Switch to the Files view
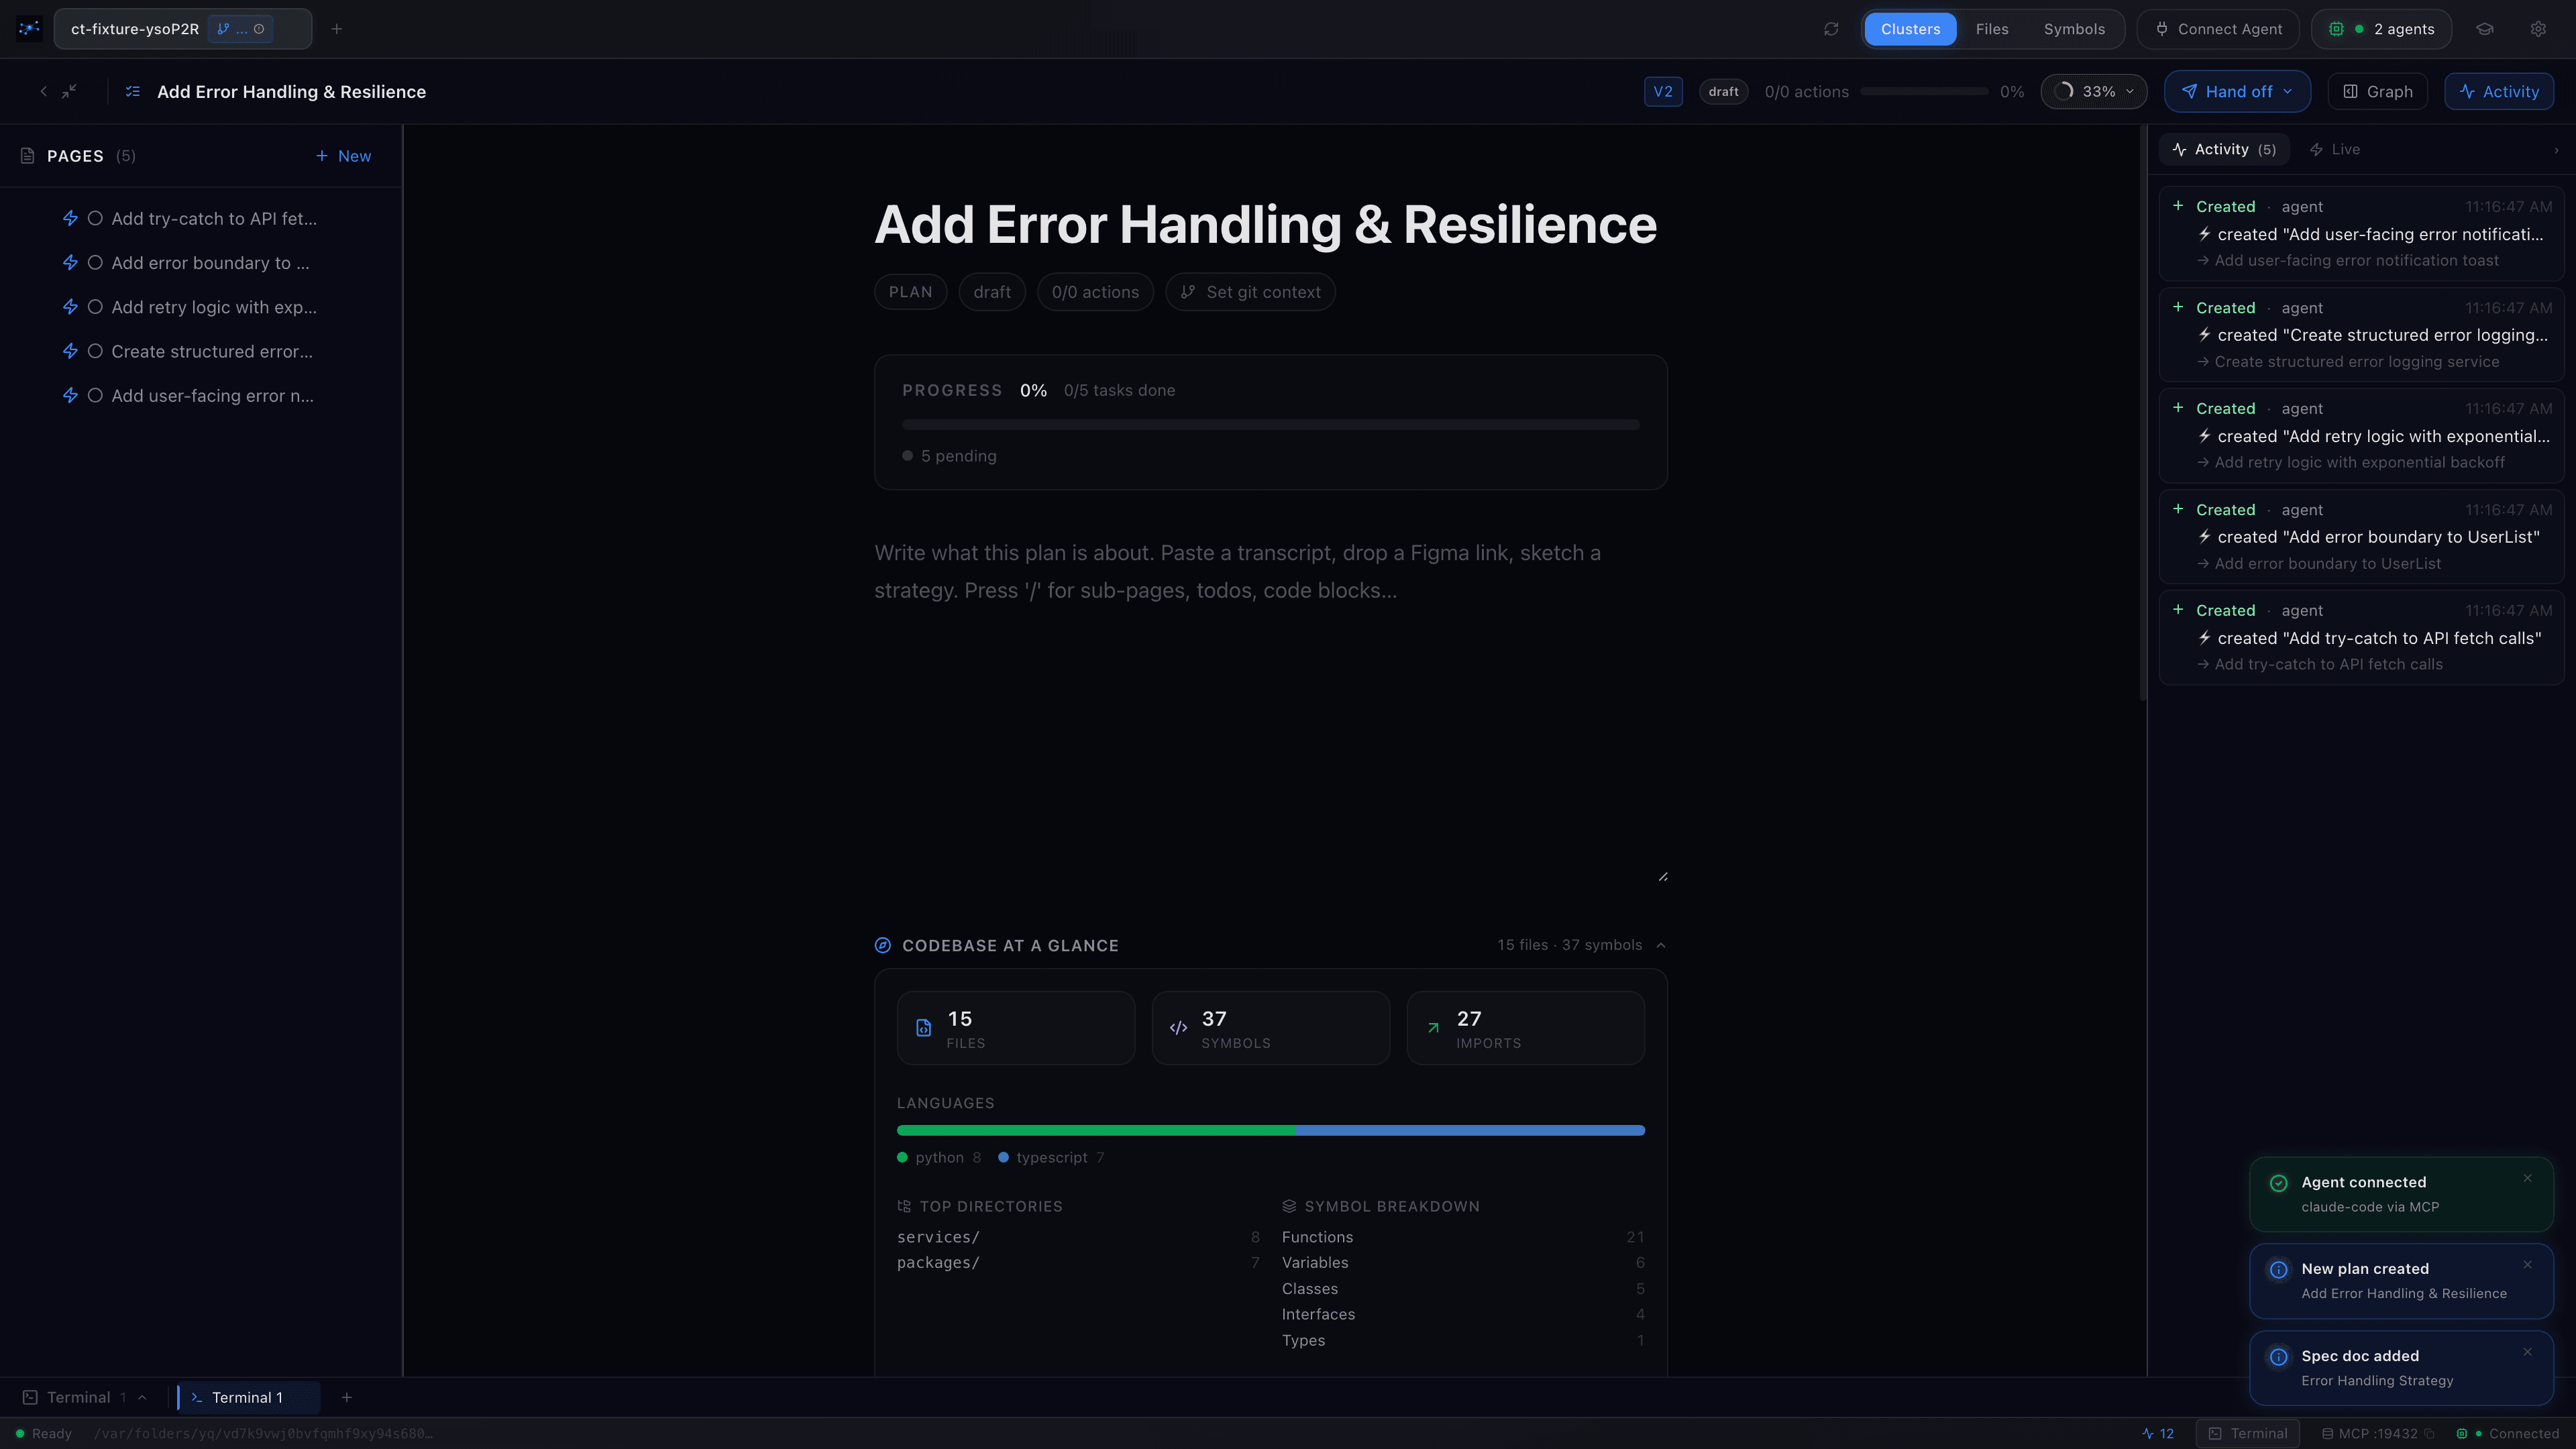Screen dimensions: 2576x1449 click(x=1991, y=29)
